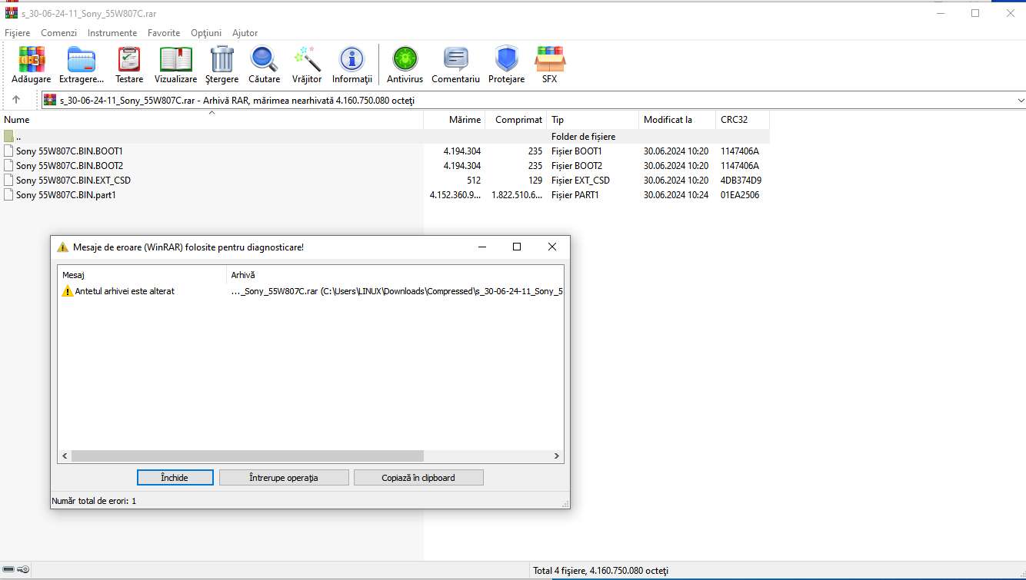1026x580 pixels.
Task: Close the error messages dialog
Action: pos(552,247)
